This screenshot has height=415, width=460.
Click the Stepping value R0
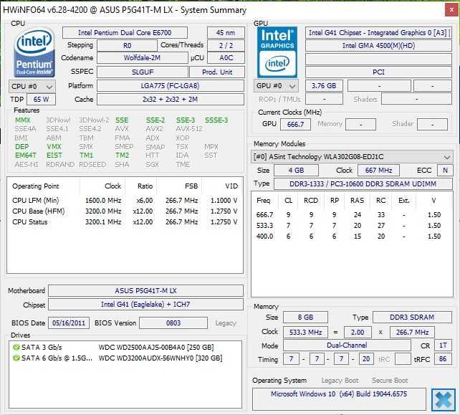tap(127, 45)
